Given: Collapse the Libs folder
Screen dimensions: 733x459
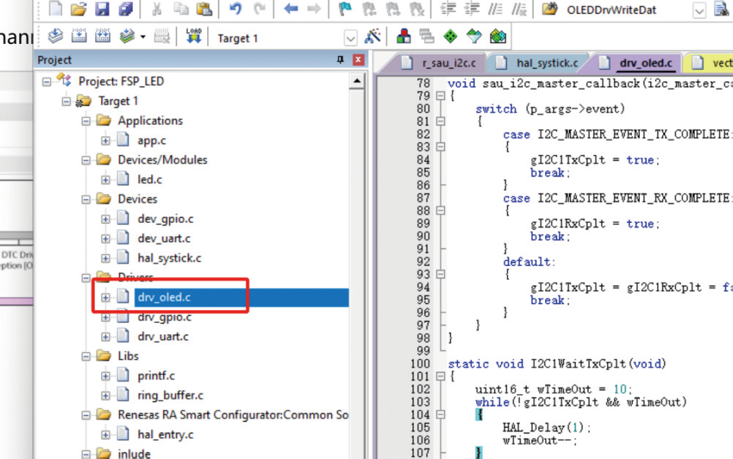Looking at the screenshot, I should [x=86, y=356].
